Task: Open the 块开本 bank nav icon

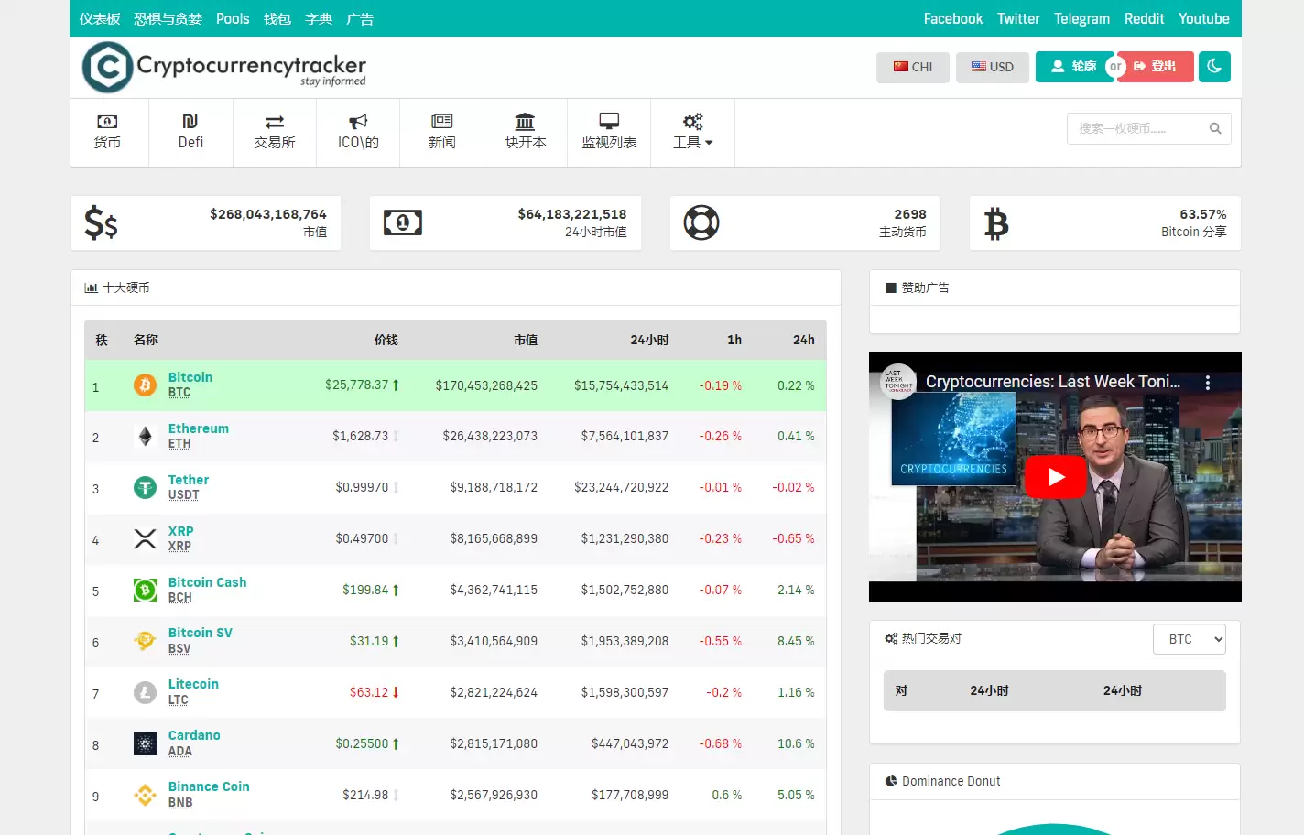Action: (525, 121)
